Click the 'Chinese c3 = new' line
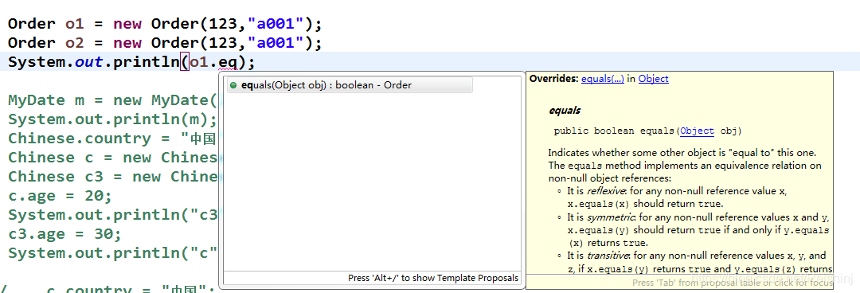 (113, 177)
